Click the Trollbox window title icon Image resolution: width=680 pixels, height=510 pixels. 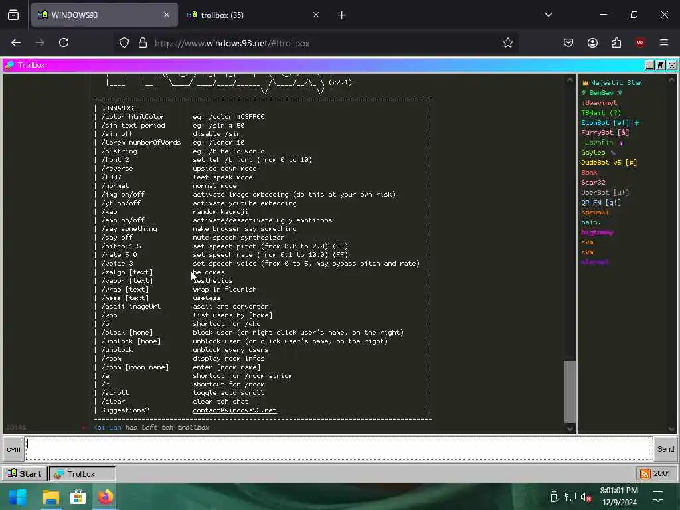[9, 65]
